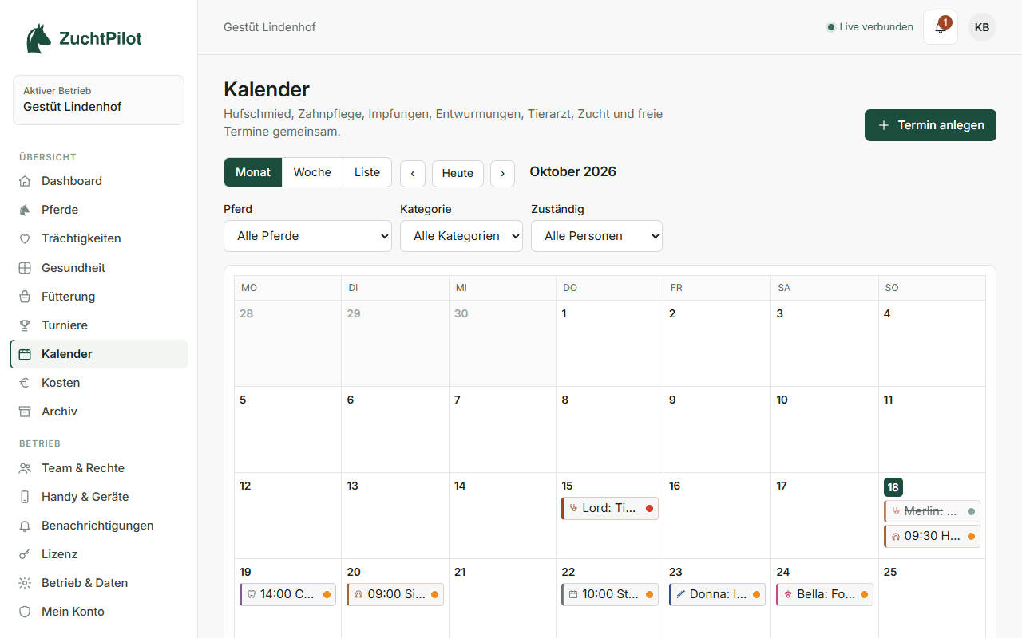Click the Turniere trophy icon
This screenshot has width=1022, height=638.
coord(25,325)
